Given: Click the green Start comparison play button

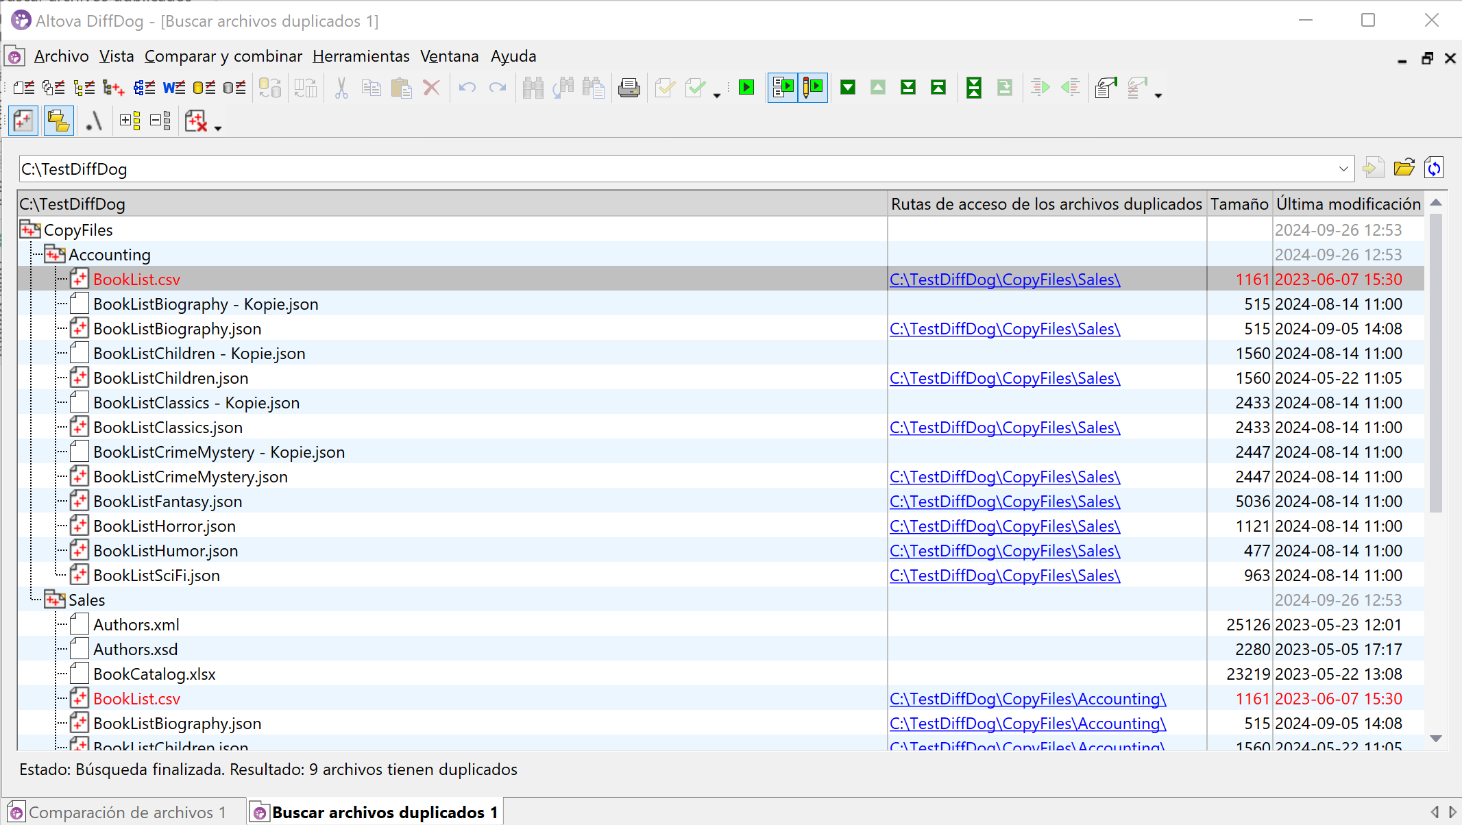Looking at the screenshot, I should 746,88.
